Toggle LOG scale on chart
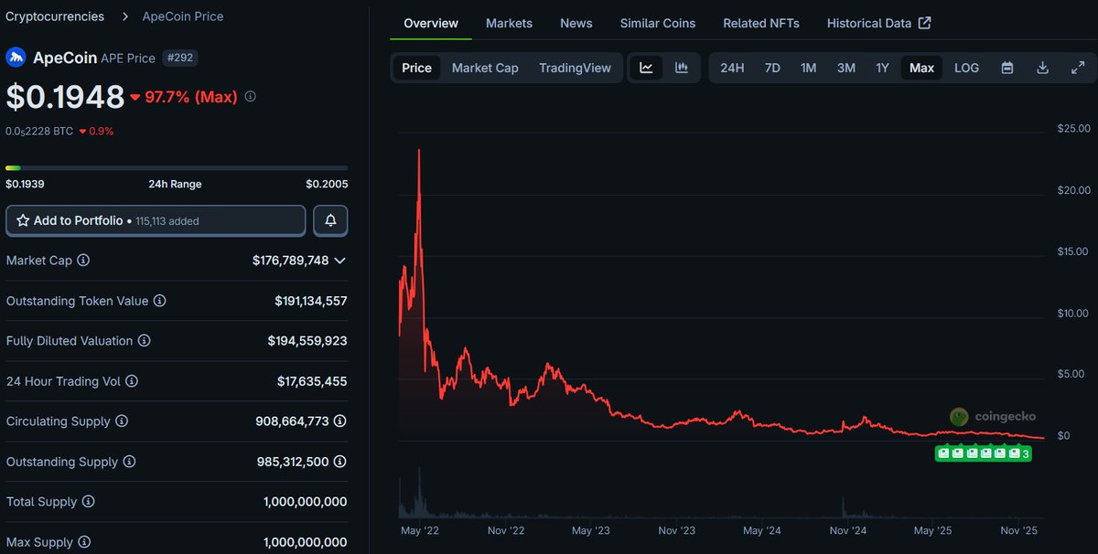The width and height of the screenshot is (1098, 554). click(966, 68)
